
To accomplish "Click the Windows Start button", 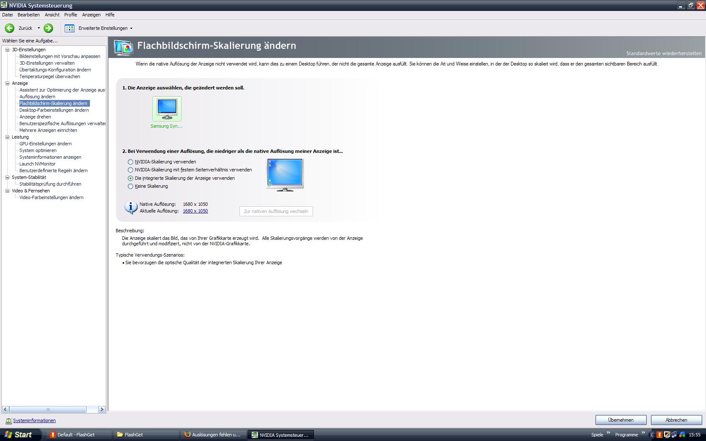I will (x=20, y=435).
